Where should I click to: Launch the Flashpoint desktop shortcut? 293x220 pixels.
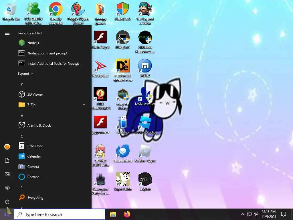(x=100, y=68)
